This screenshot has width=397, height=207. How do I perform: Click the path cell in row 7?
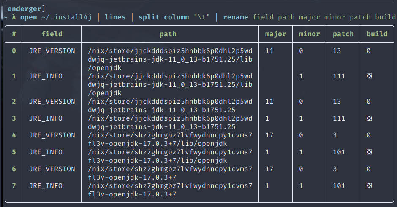[x=170, y=190]
